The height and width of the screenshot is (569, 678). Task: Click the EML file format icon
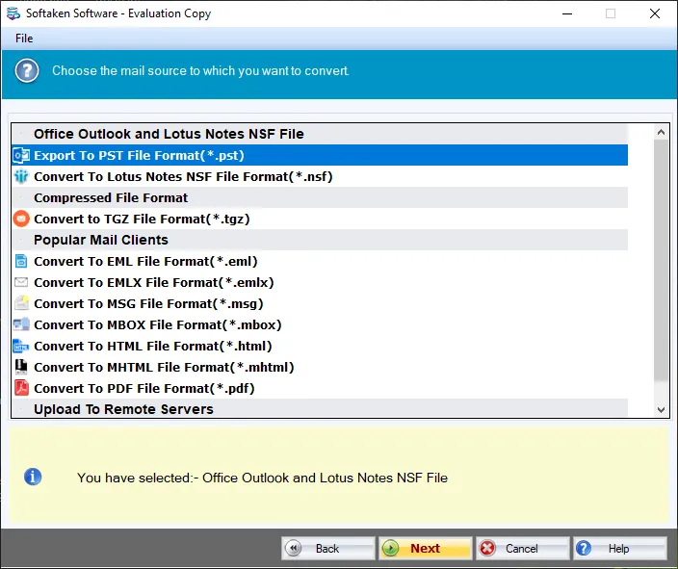pyautogui.click(x=21, y=261)
